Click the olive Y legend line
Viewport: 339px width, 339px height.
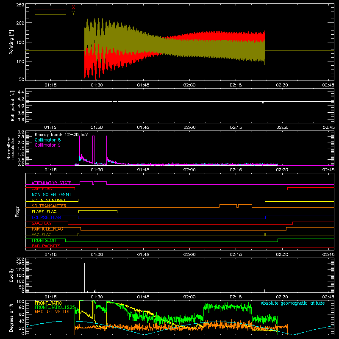coord(50,15)
